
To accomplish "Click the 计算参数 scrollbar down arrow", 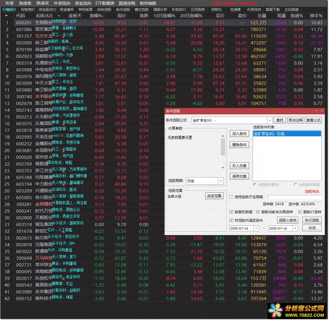I will 223,168.
